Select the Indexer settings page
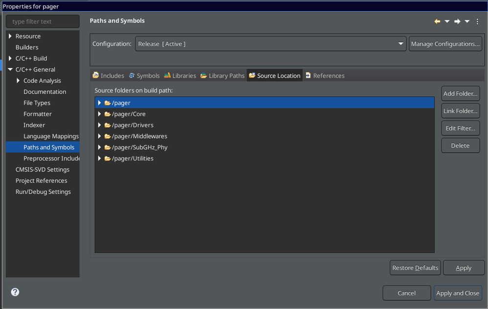Viewport: 488px width, 309px height. pyautogui.click(x=34, y=125)
